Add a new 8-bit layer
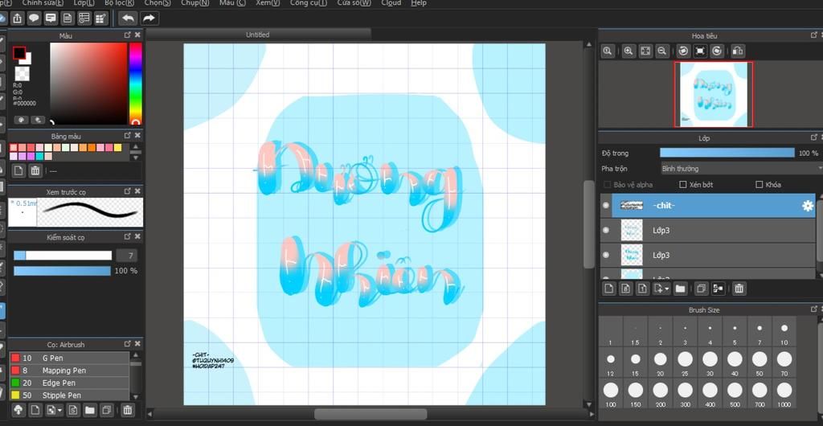The width and height of the screenshot is (823, 426). tap(625, 289)
